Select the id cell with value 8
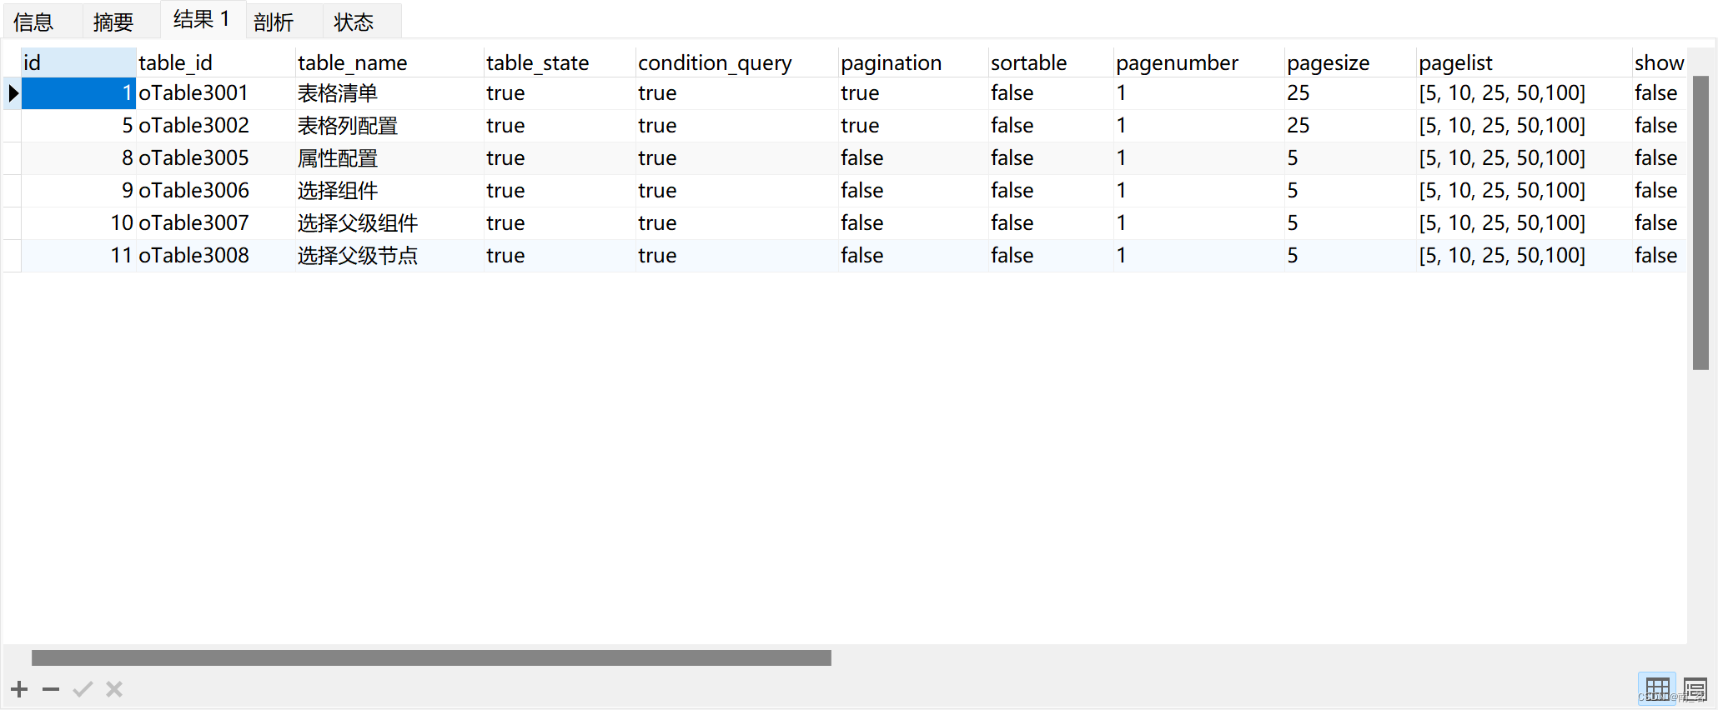 (78, 158)
